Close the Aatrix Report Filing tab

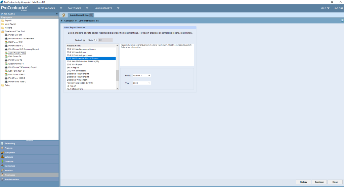91,15
